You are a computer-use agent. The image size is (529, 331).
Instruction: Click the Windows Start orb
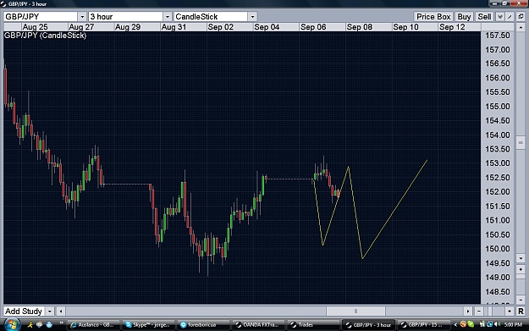pos(12,324)
